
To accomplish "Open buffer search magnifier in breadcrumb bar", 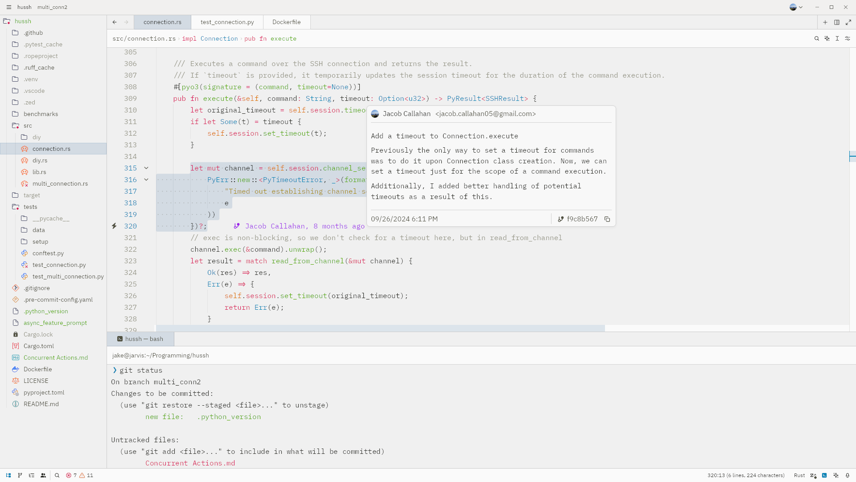I will pos(817,39).
